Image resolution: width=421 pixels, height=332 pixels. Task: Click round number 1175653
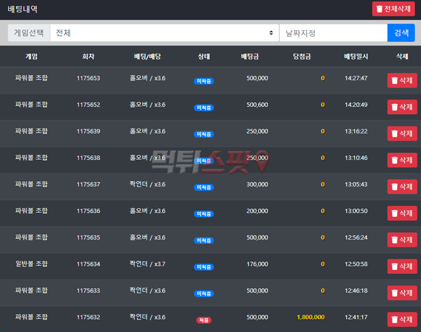(x=88, y=78)
